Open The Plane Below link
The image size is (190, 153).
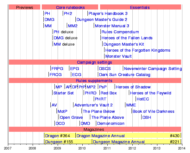(99, 111)
